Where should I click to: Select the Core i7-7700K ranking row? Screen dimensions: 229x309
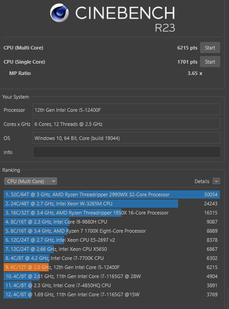tap(112, 258)
